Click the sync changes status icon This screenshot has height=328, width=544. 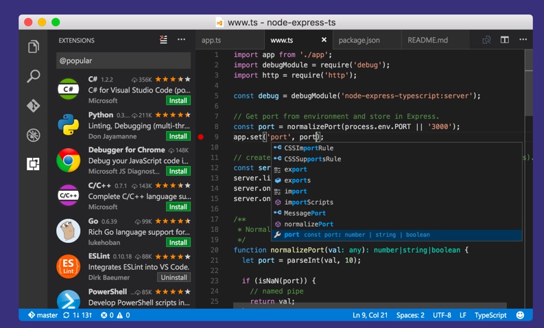tap(67, 315)
